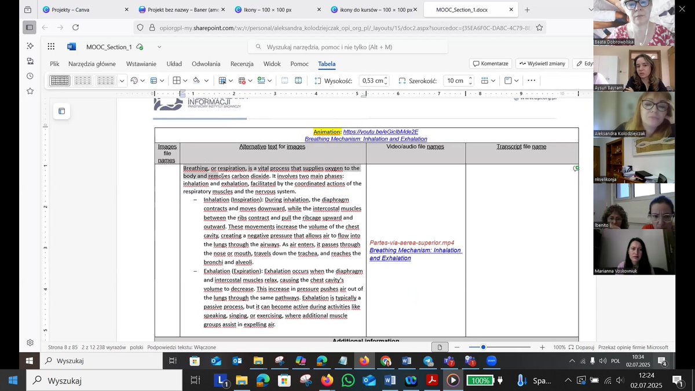
Task: Click the Merge cells icon
Action: pyautogui.click(x=284, y=81)
